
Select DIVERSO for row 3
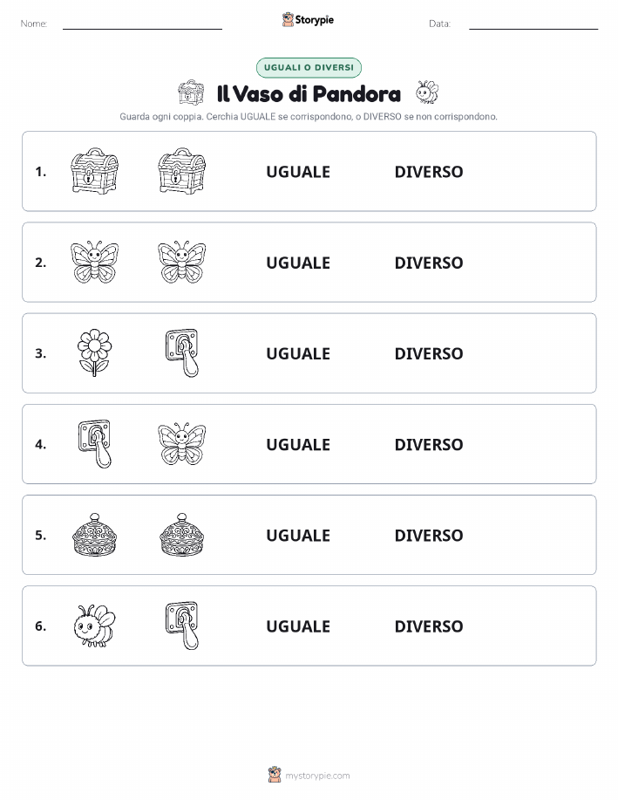click(x=429, y=353)
